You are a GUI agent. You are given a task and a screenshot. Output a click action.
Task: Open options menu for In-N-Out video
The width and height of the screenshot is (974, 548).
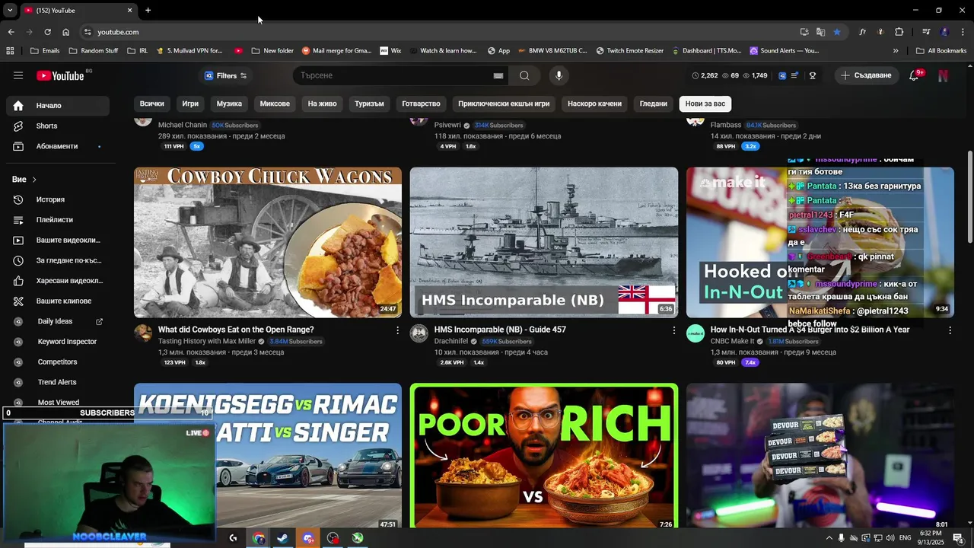950,330
